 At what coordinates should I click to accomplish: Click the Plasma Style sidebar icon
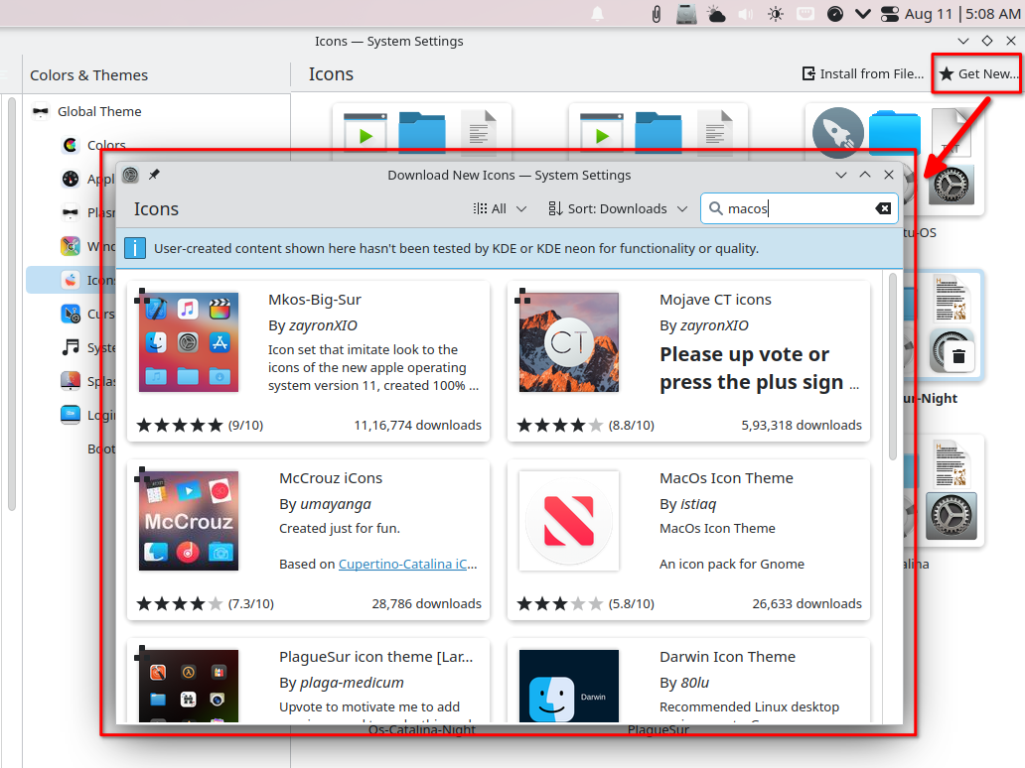coord(71,212)
